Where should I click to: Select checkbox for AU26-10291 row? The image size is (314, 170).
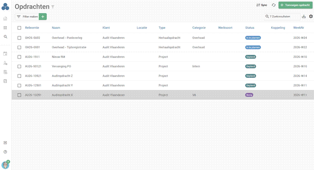click(x=19, y=95)
